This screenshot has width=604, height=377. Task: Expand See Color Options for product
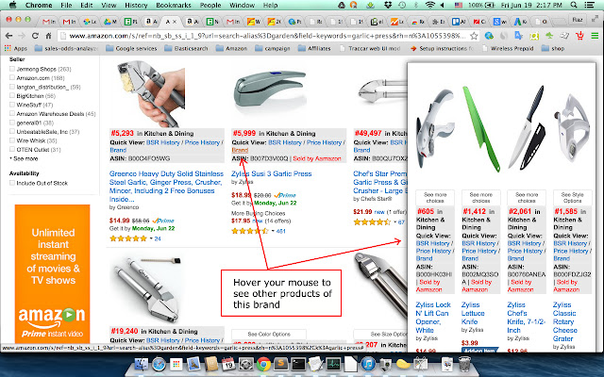pyautogui.click(x=269, y=334)
